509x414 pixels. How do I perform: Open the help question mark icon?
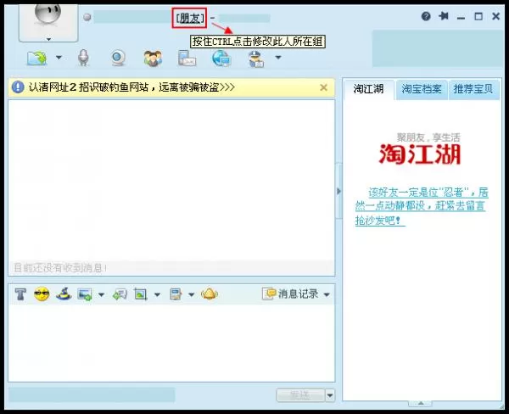pyautogui.click(x=426, y=16)
